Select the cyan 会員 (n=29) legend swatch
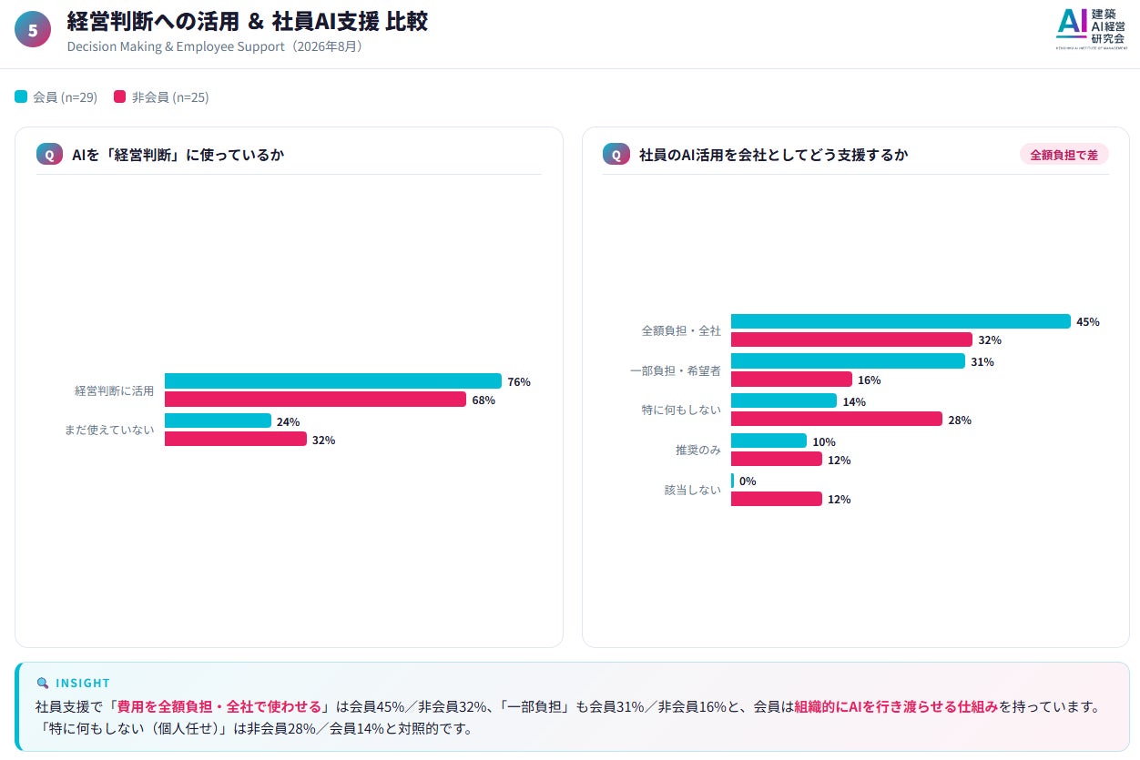The width and height of the screenshot is (1140, 760). click(21, 96)
